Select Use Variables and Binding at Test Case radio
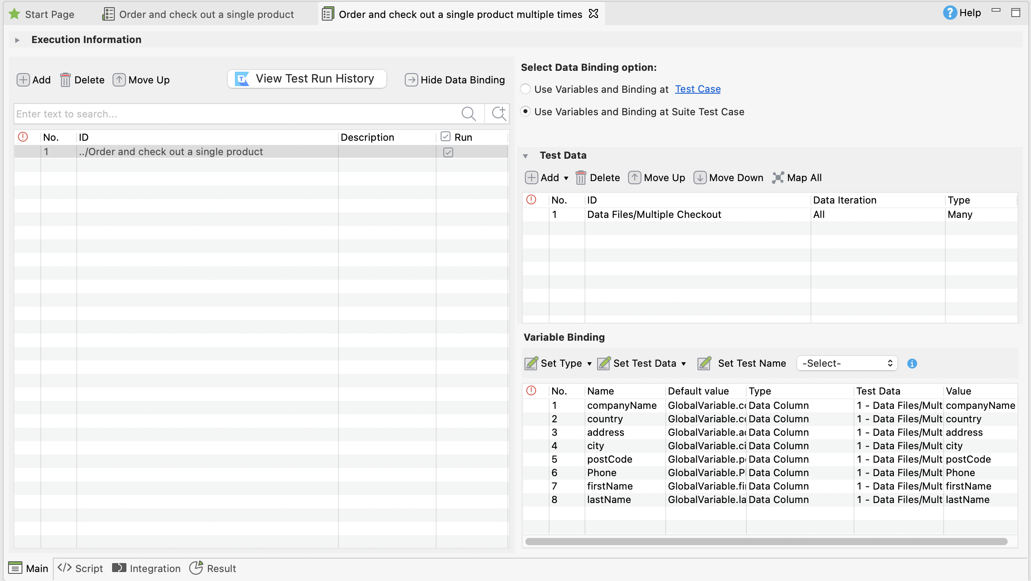 (x=525, y=89)
